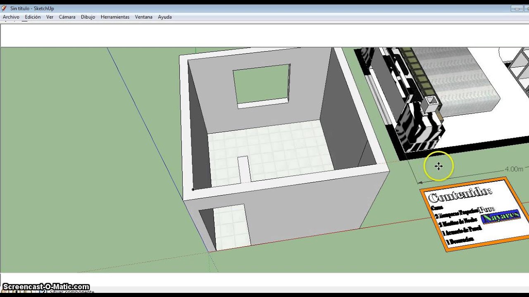
Task: Open the Ver menu
Action: pos(50,17)
